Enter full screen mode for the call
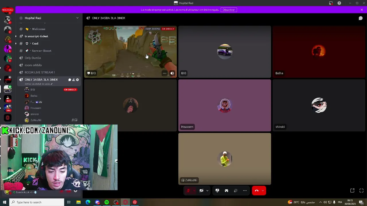This screenshot has width=367, height=206. (362, 191)
